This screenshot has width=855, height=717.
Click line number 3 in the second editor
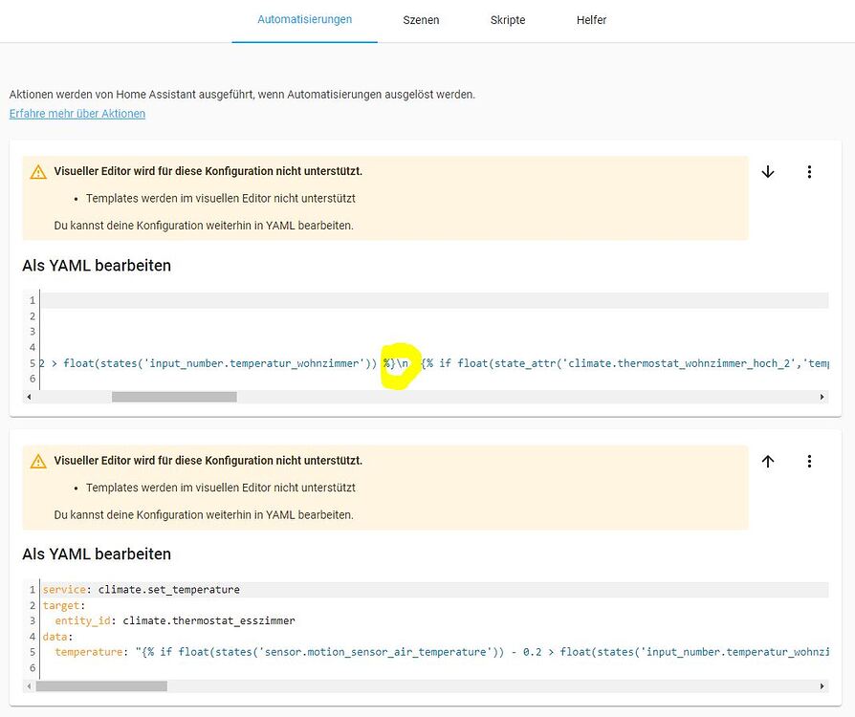tap(32, 620)
